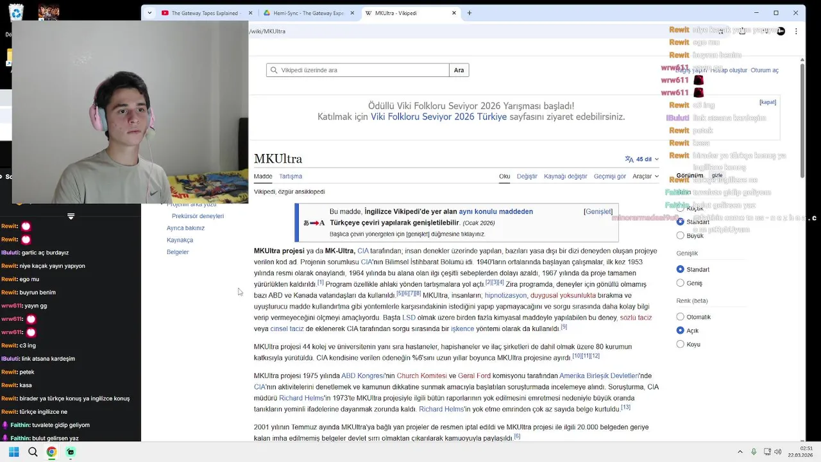Image resolution: width=821 pixels, height=462 pixels.
Task: Open the volume control in system tray
Action: tap(778, 452)
